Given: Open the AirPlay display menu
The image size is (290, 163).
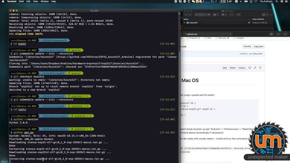Looking at the screenshot, I should pos(251,1).
